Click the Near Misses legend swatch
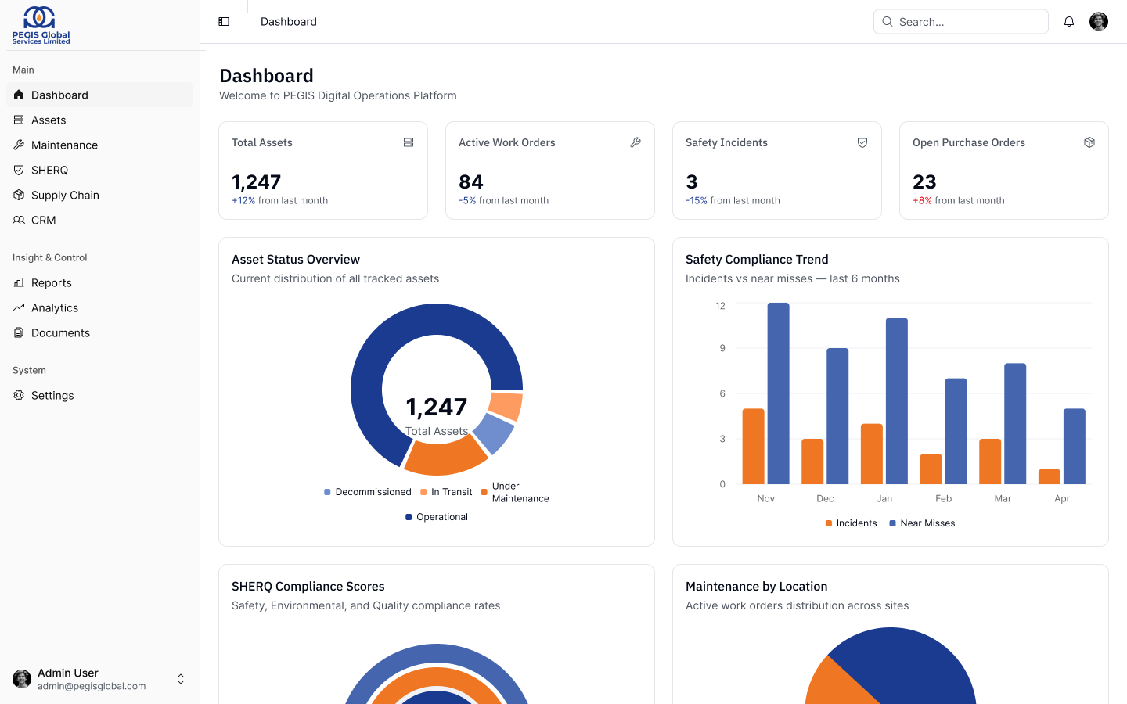The height and width of the screenshot is (704, 1127). point(892,523)
